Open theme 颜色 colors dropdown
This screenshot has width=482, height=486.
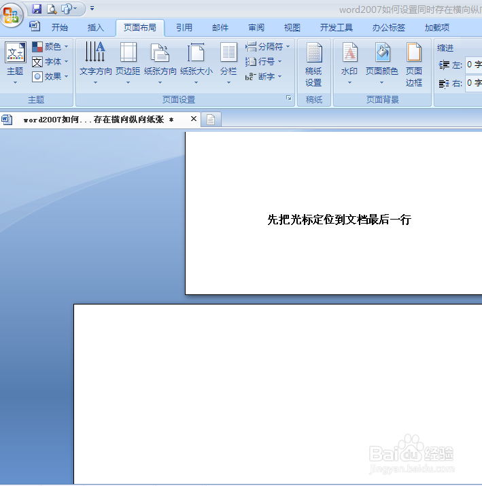click(x=50, y=46)
